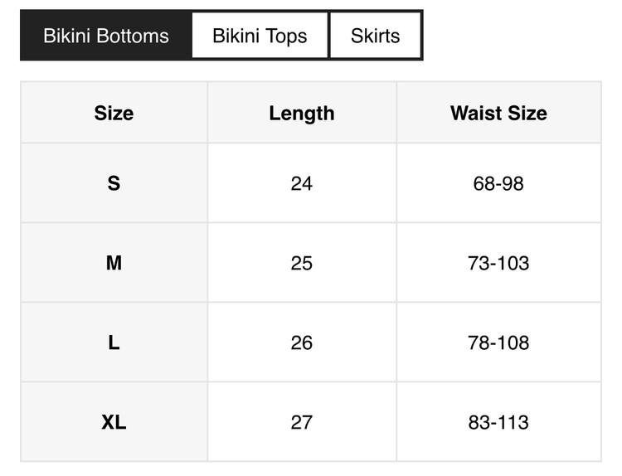
Task: Select the S size cell
Action: pos(114,183)
